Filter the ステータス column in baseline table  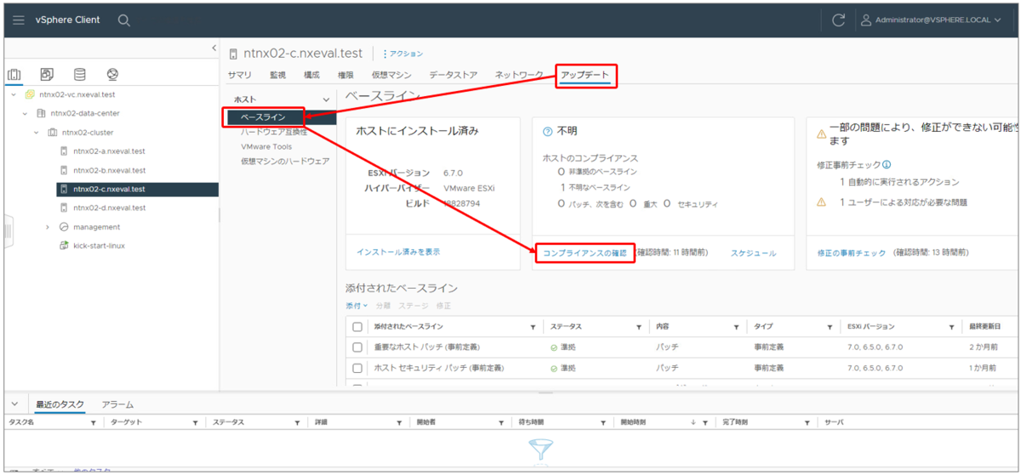pos(638,327)
